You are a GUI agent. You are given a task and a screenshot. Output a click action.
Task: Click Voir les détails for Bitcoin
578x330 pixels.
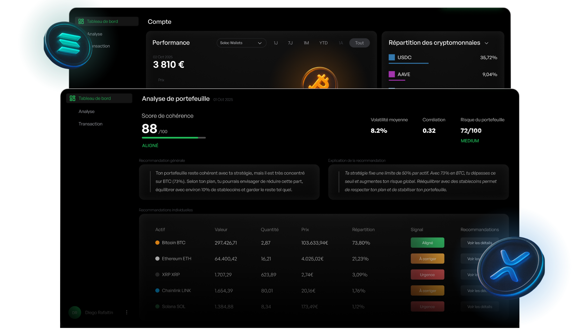(479, 243)
